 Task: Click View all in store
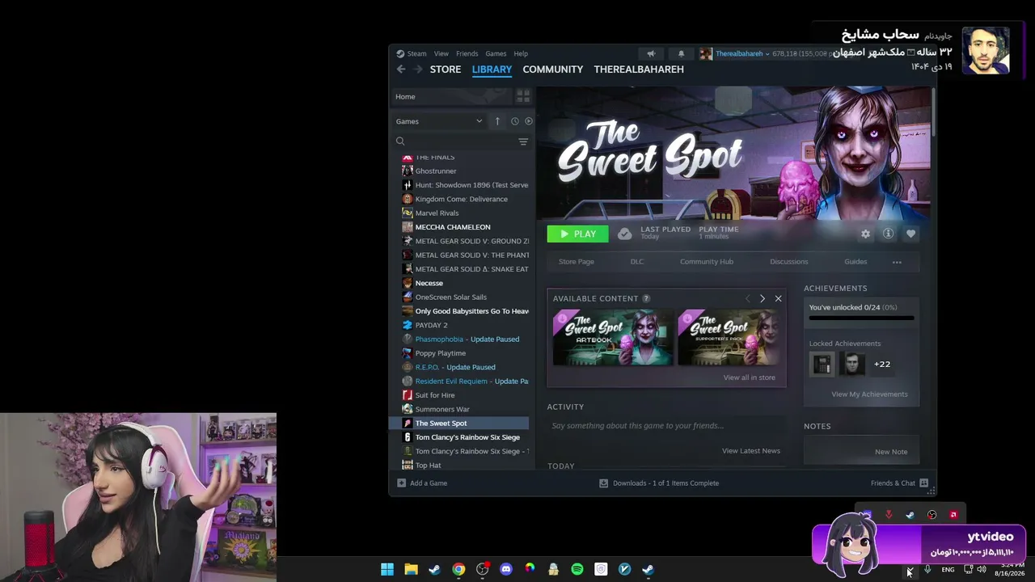(x=750, y=377)
